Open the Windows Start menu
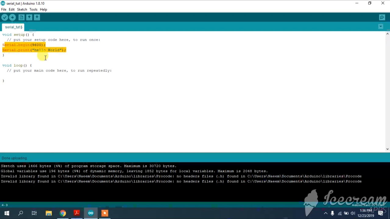The height and width of the screenshot is (219, 390). pyautogui.click(x=7, y=213)
